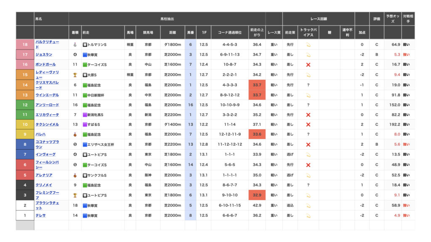Select the 152.0 odds cell for アンリーロード
The image size is (431, 242).
coord(393,105)
